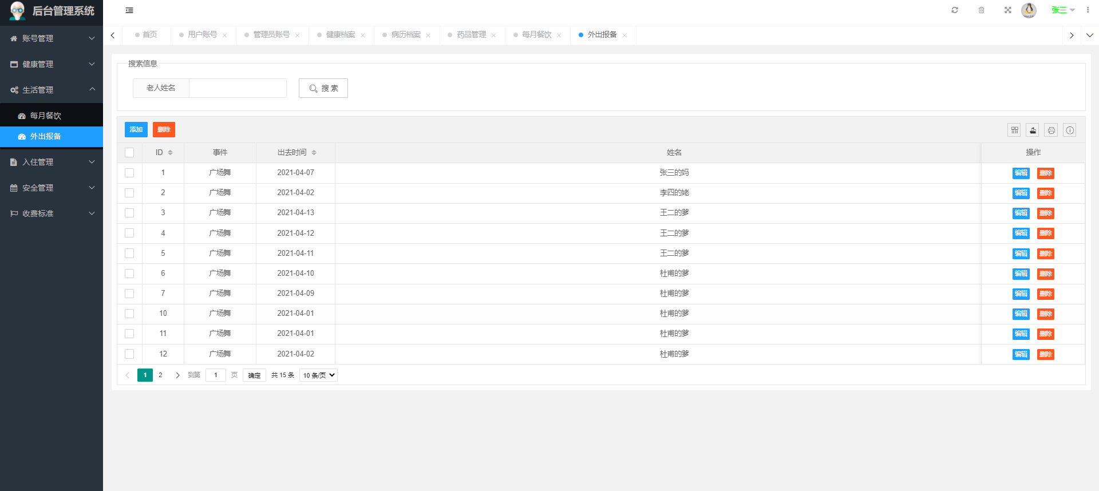Click the date cell 2021-04-13
This screenshot has width=1099, height=491.
[x=296, y=213]
